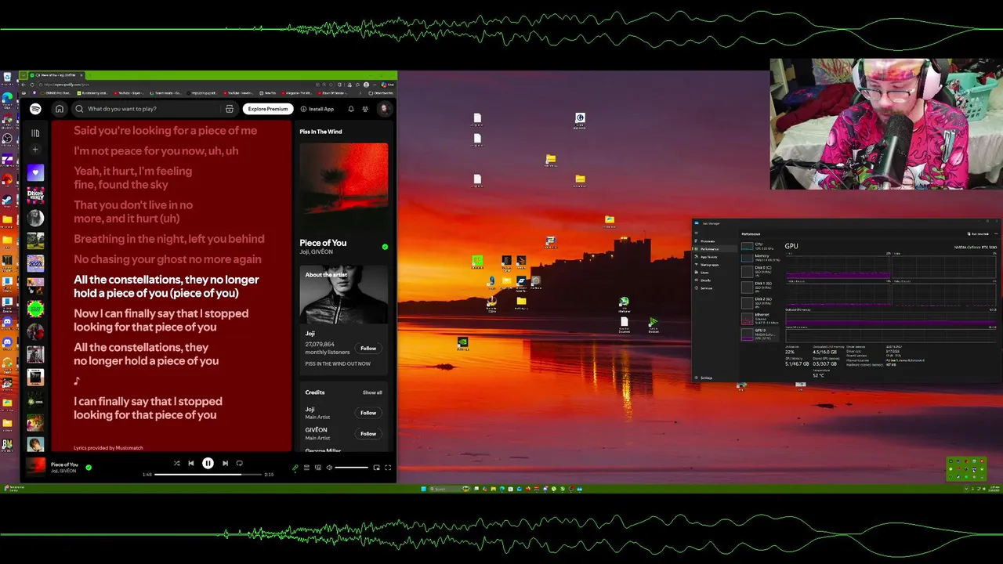Screen dimensions: 1003x564
Task: Toggle Task Manager hamburger navigation
Action: point(697,233)
